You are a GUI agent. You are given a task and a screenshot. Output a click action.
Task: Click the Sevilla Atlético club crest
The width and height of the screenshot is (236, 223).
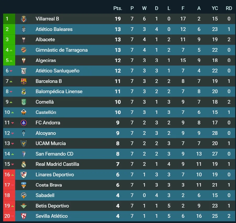point(24,216)
